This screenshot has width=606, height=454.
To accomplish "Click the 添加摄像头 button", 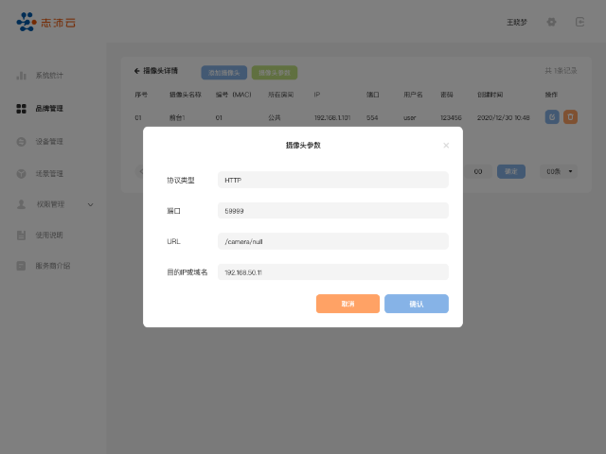I will (x=224, y=73).
